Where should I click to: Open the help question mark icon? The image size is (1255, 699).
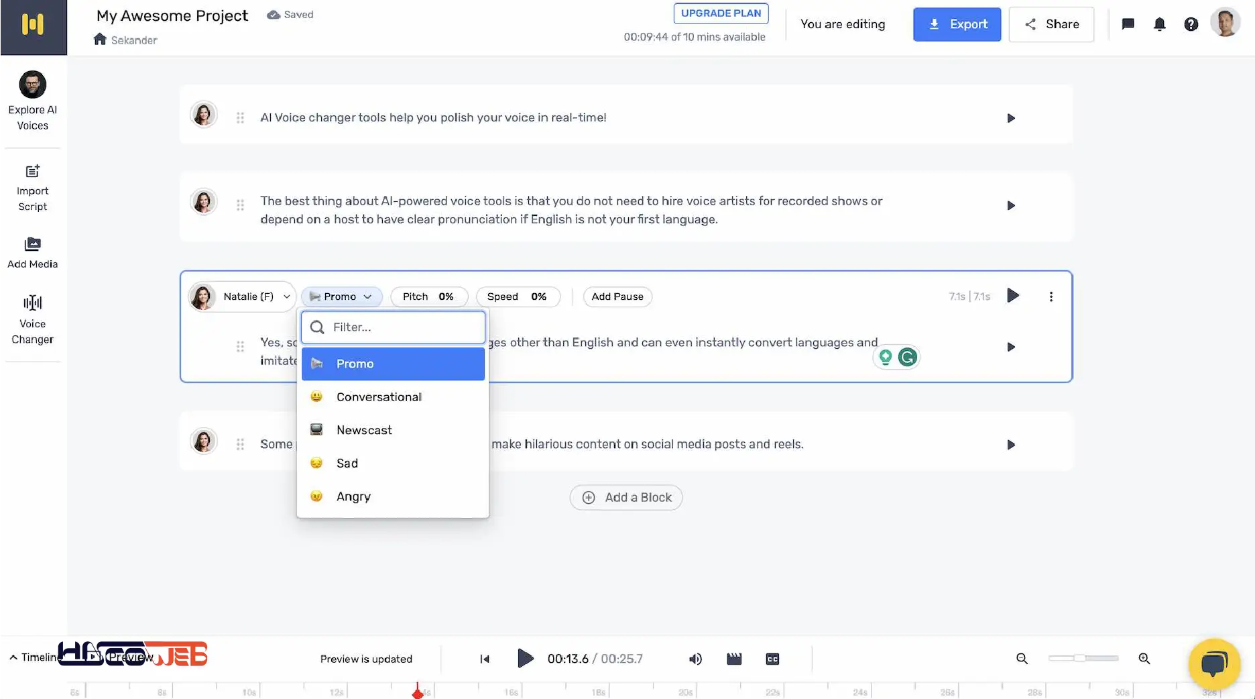point(1191,24)
